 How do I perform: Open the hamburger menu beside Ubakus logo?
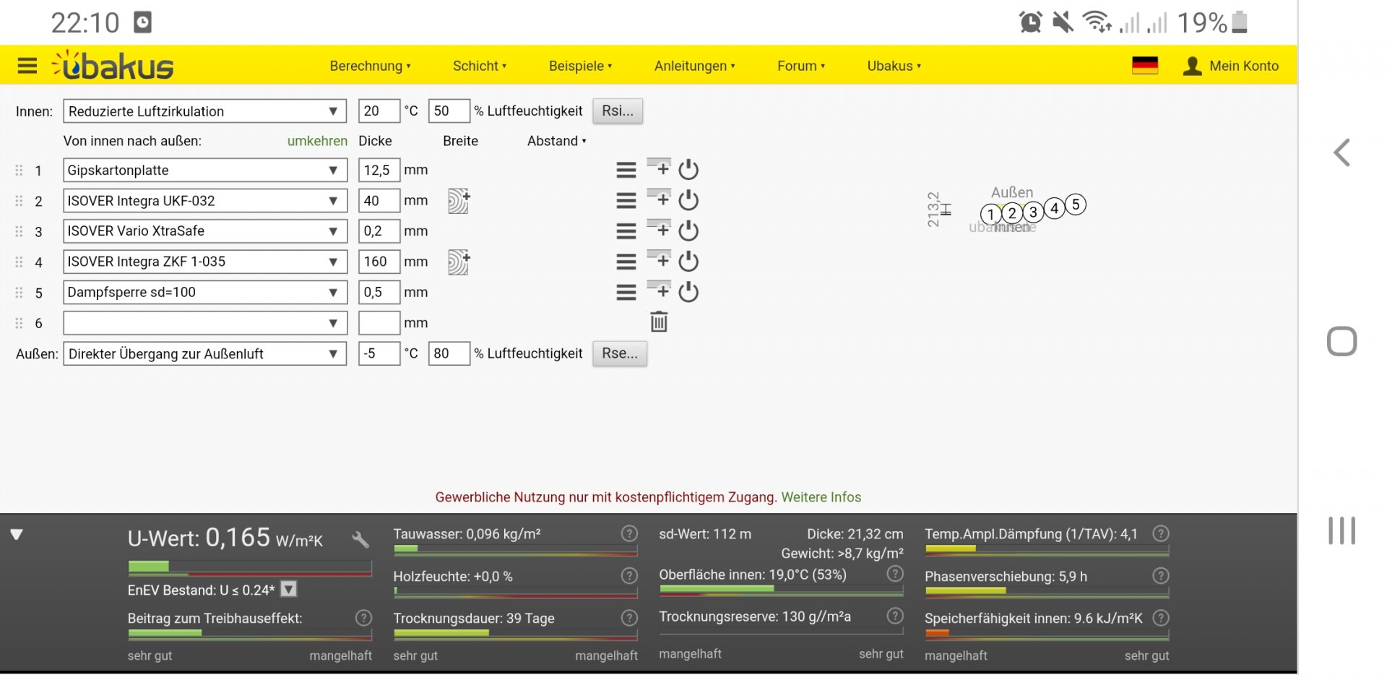point(27,66)
